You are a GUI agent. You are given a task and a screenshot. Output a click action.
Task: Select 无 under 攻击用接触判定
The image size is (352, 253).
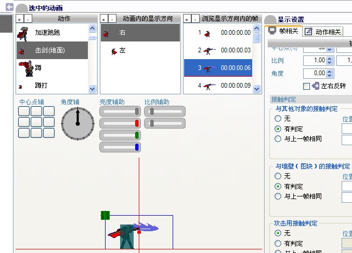278,233
